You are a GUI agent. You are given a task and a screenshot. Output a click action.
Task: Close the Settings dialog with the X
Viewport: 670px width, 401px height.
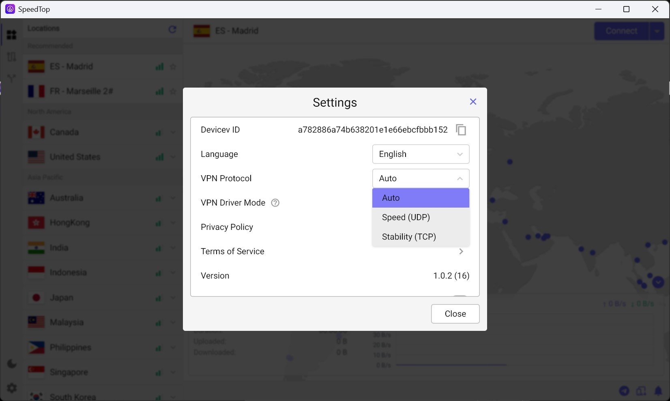coord(473,102)
